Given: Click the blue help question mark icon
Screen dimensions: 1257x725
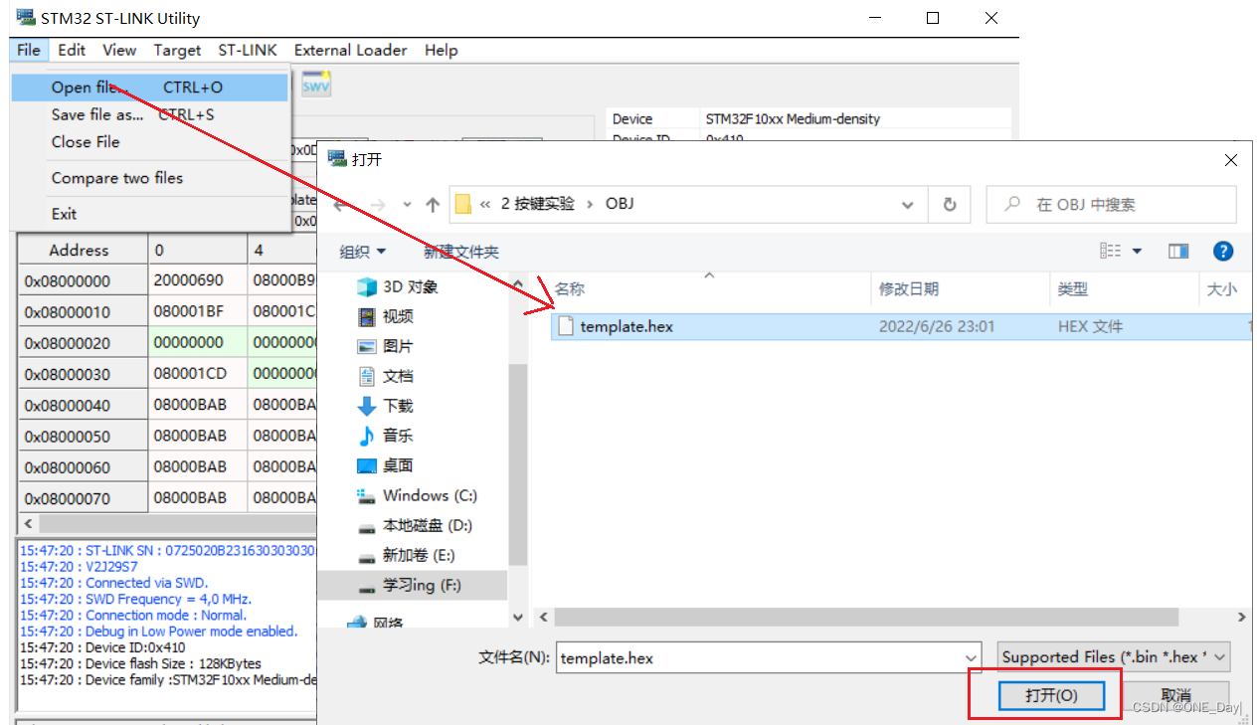Looking at the screenshot, I should coord(1224,252).
